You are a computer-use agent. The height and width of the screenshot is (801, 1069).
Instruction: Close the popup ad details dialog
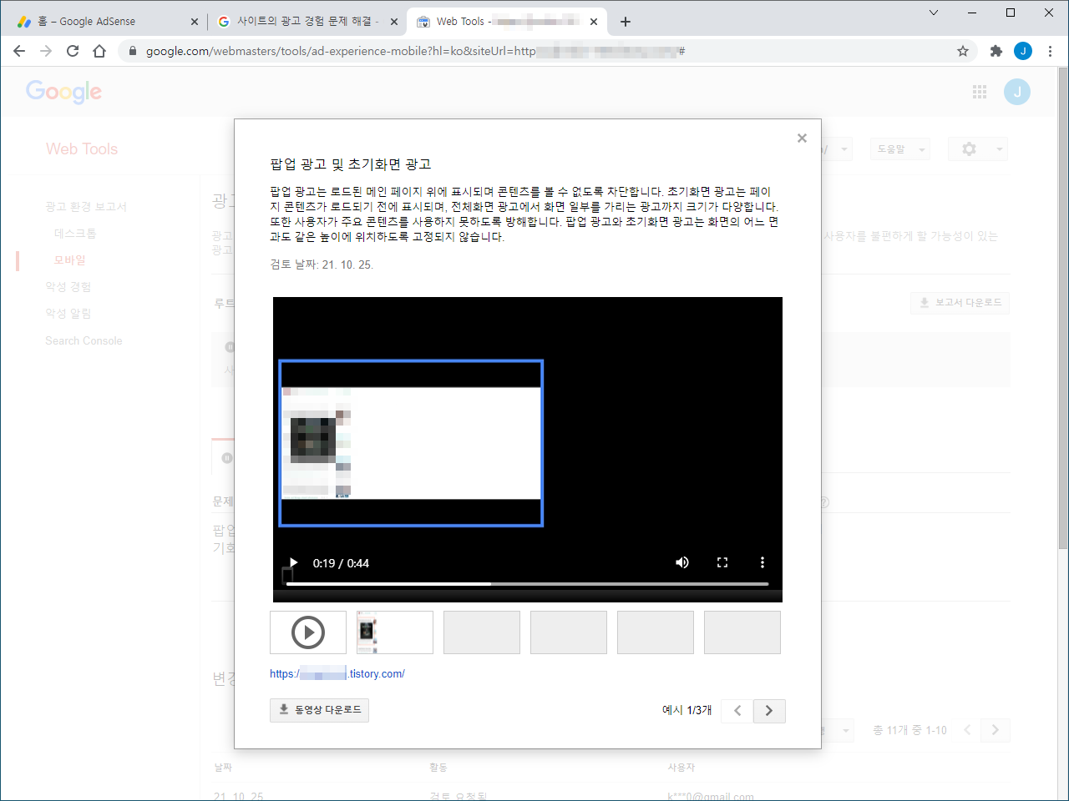[802, 139]
